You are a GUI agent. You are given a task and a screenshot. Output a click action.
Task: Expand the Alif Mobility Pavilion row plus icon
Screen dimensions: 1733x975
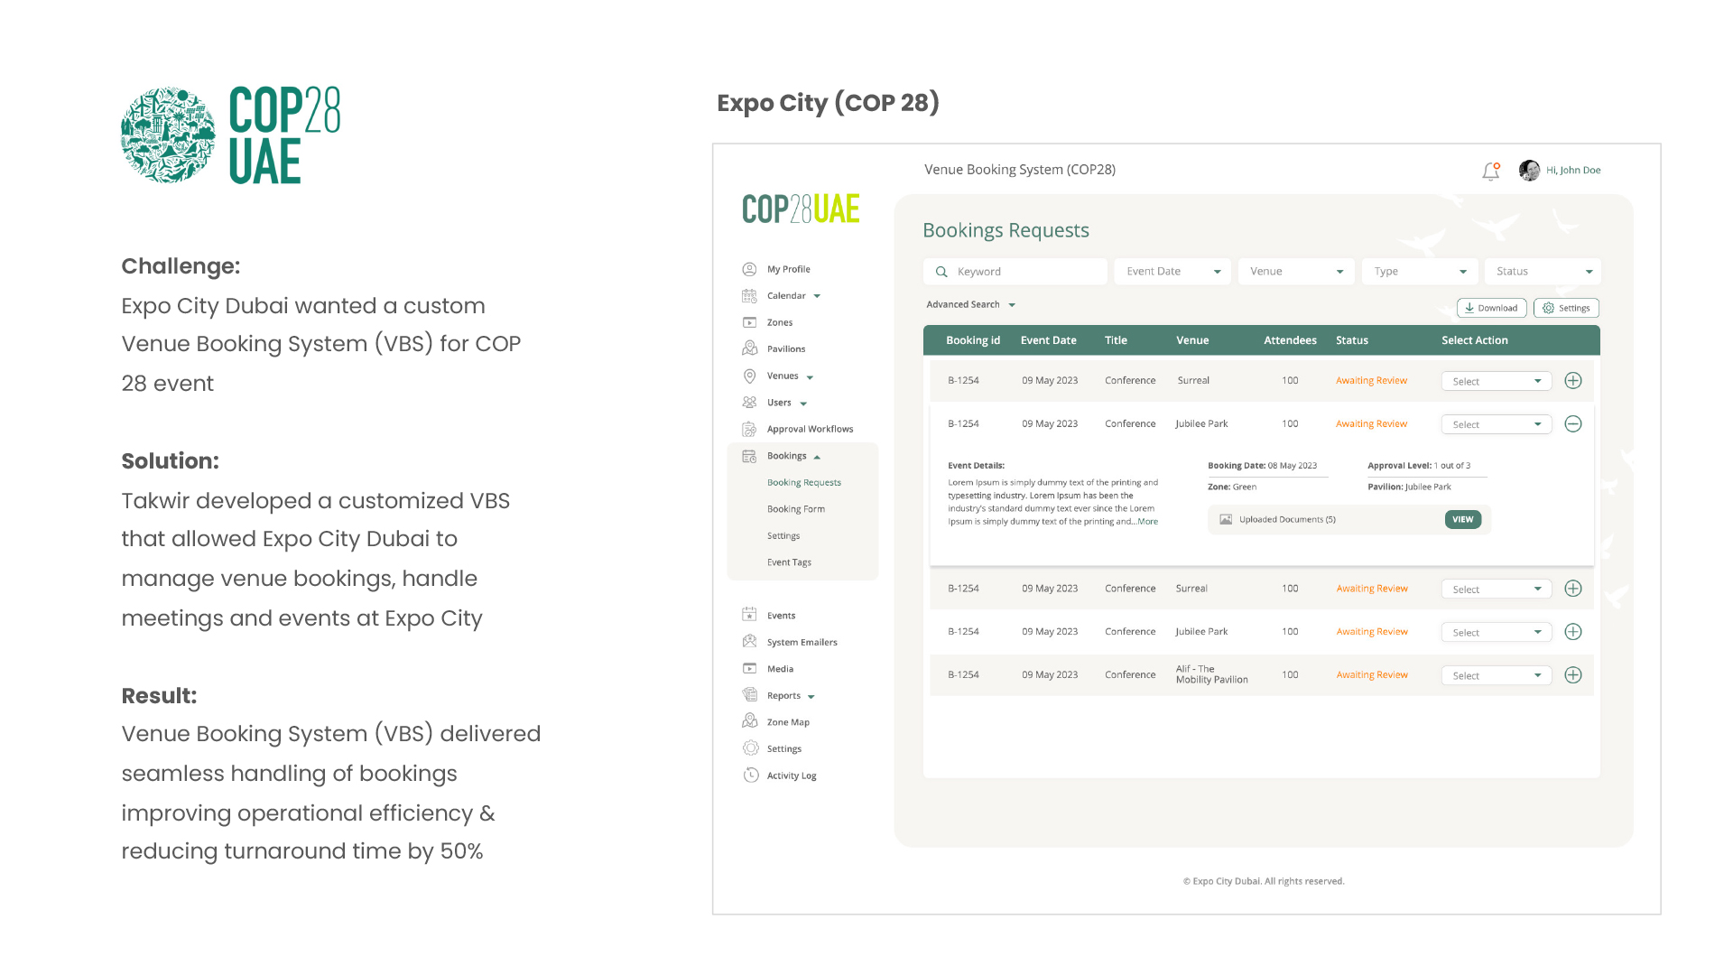1573,675
